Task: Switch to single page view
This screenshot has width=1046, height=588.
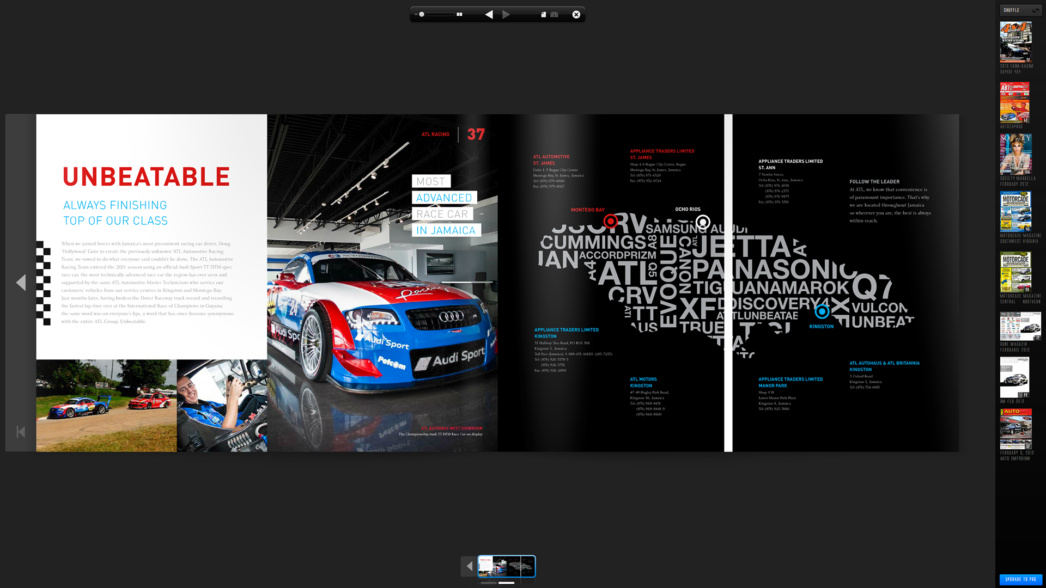Action: (x=543, y=15)
